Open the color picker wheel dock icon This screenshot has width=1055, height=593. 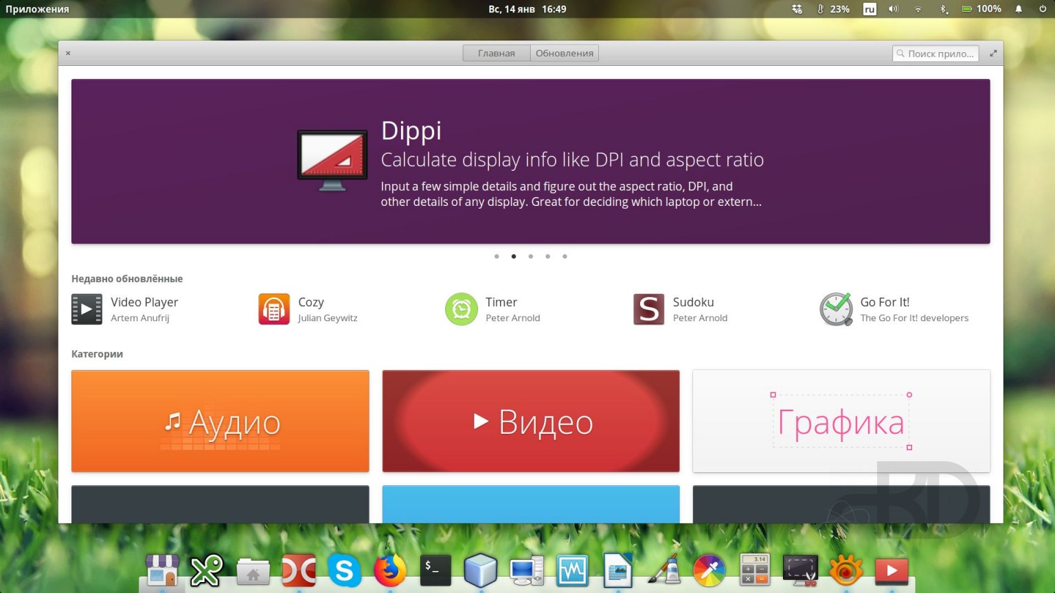click(710, 570)
